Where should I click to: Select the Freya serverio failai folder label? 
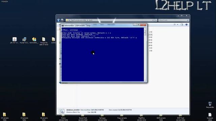[122, 119]
